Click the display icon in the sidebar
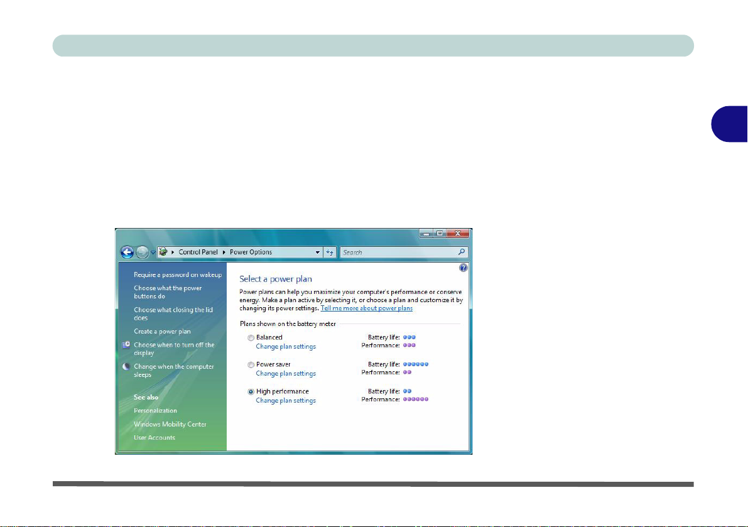 (x=126, y=345)
